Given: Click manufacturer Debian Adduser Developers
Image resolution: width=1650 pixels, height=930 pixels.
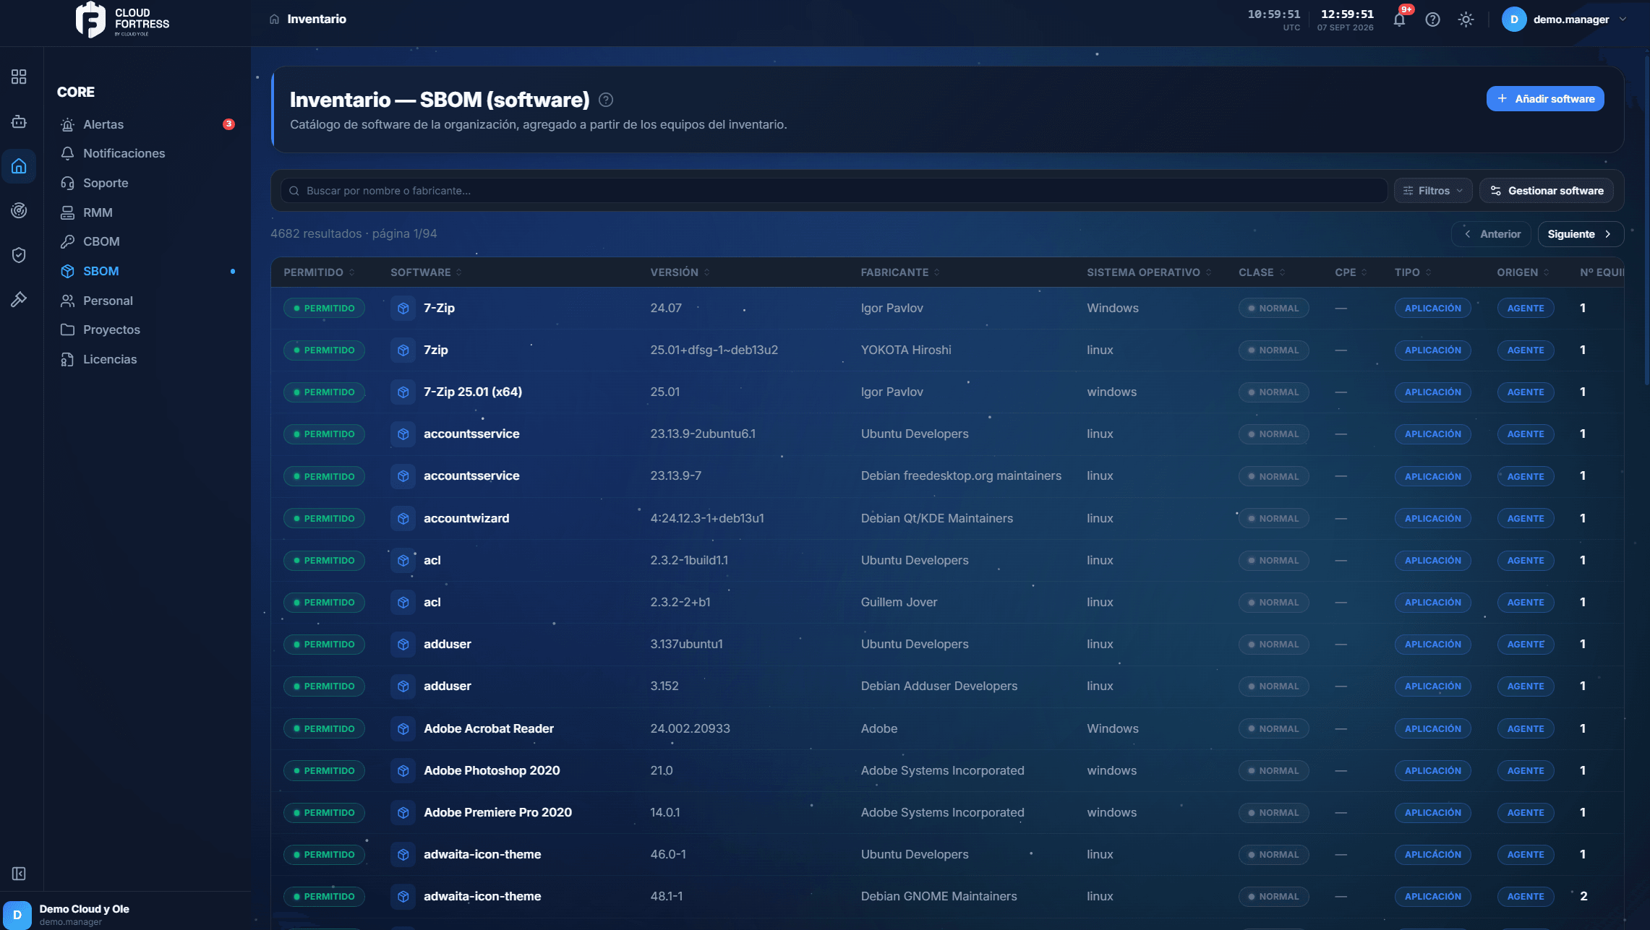Looking at the screenshot, I should [939, 686].
